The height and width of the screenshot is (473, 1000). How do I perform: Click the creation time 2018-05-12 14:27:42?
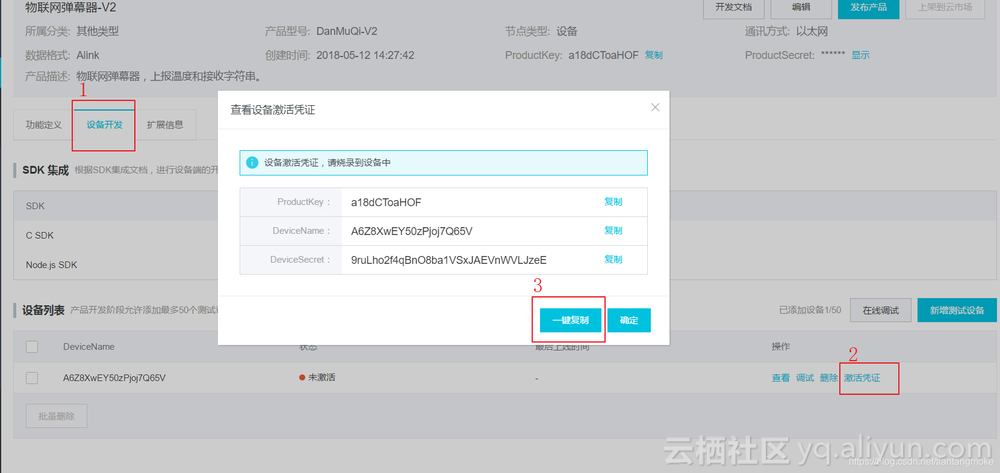(x=365, y=55)
